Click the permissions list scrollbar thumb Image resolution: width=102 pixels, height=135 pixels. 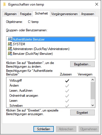point(93,91)
